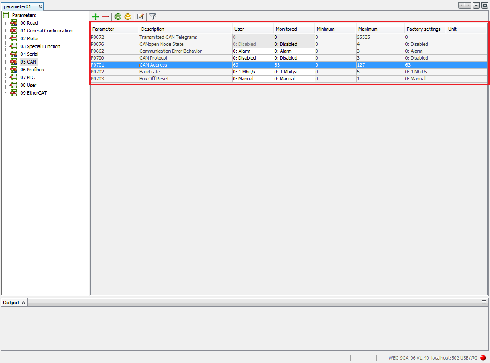490x363 pixels.
Task: Click the red Remove parameter minus icon
Action: [105, 16]
